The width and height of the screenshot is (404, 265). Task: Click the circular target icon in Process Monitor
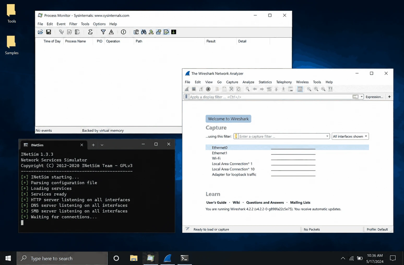[123, 32]
